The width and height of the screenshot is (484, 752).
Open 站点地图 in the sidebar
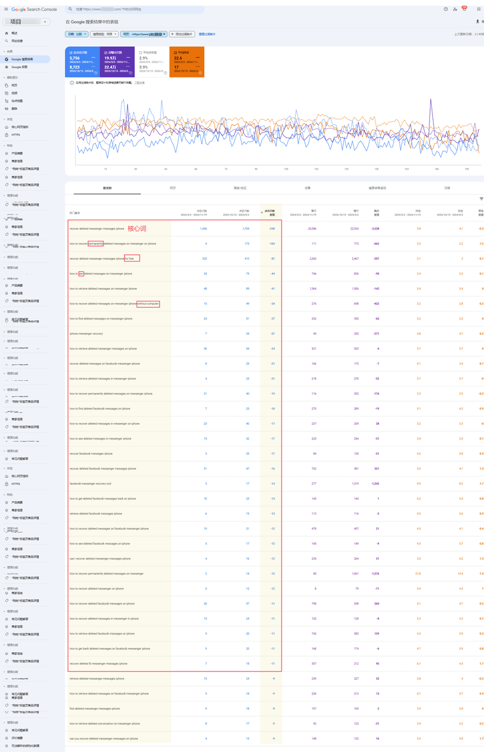click(x=17, y=101)
